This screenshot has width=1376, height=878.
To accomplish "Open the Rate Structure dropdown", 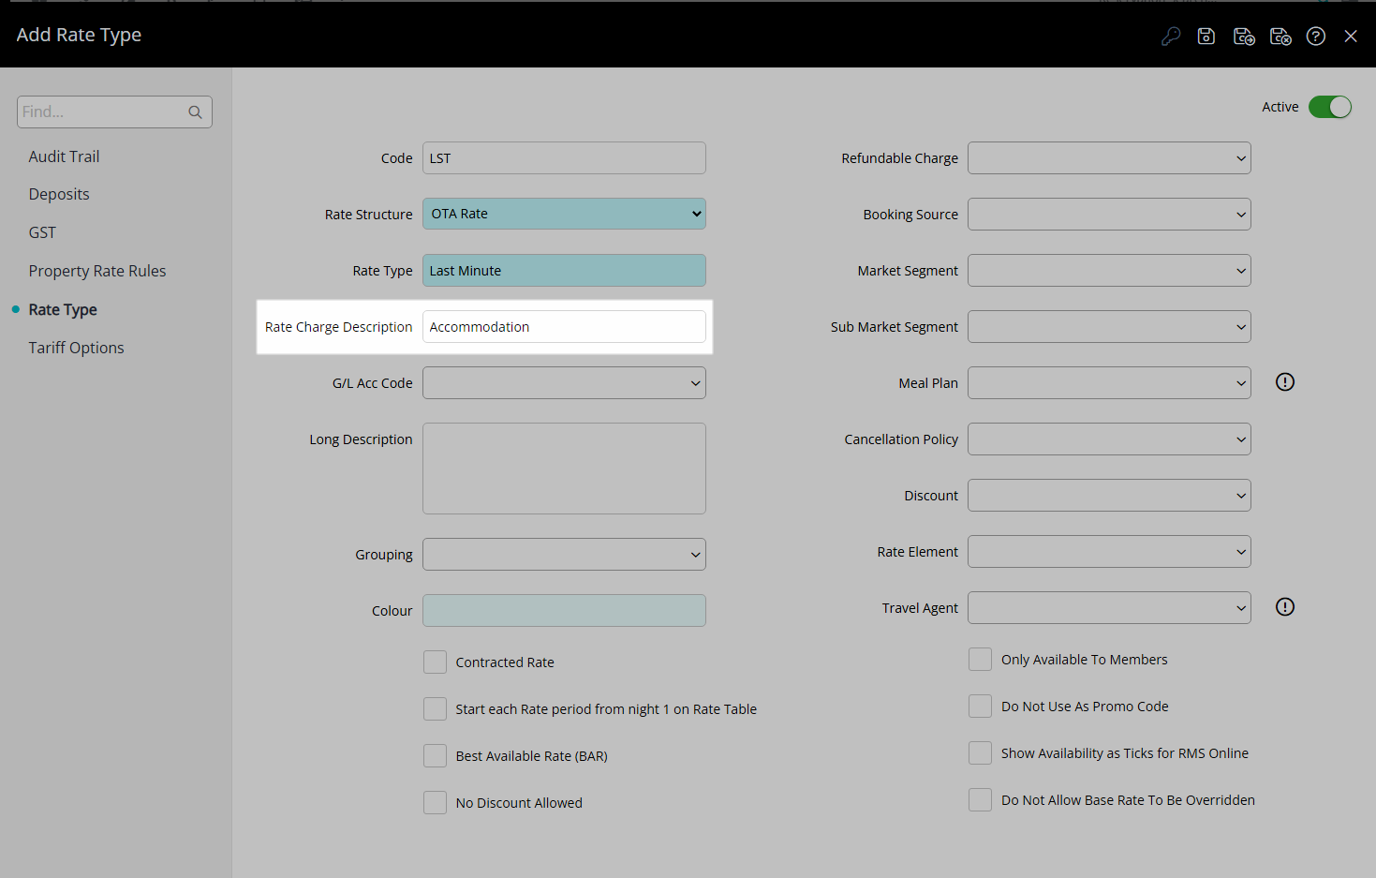I will (564, 214).
